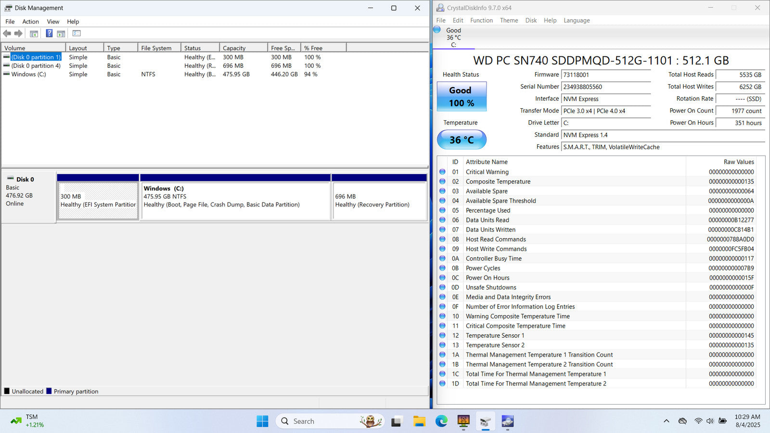Select the (Disk 0 partition 4) volume row
770x433 pixels.
[x=36, y=66]
